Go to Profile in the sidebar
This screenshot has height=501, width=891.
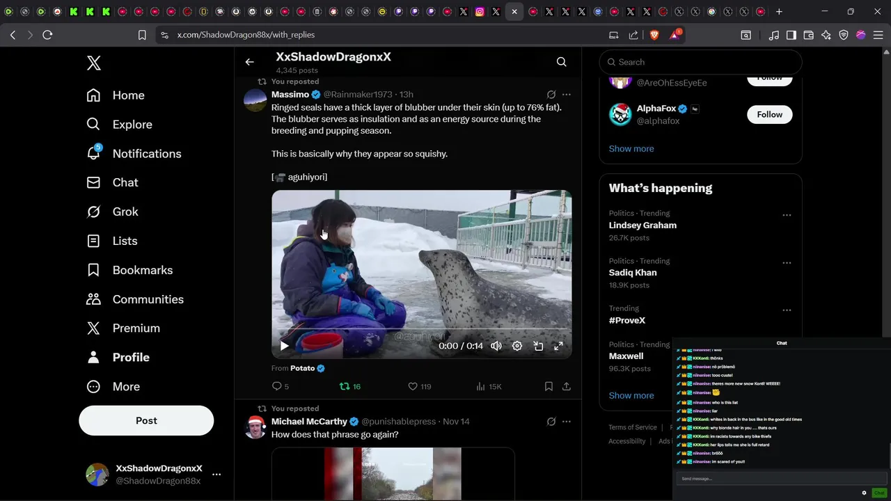118,357
